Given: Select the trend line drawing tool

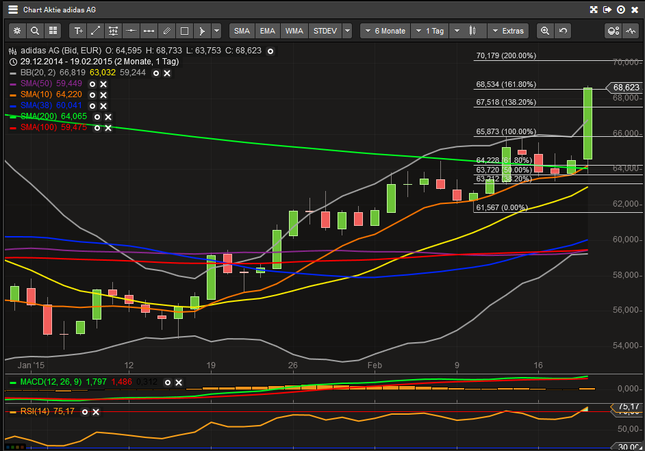Looking at the screenshot, I should [96, 31].
